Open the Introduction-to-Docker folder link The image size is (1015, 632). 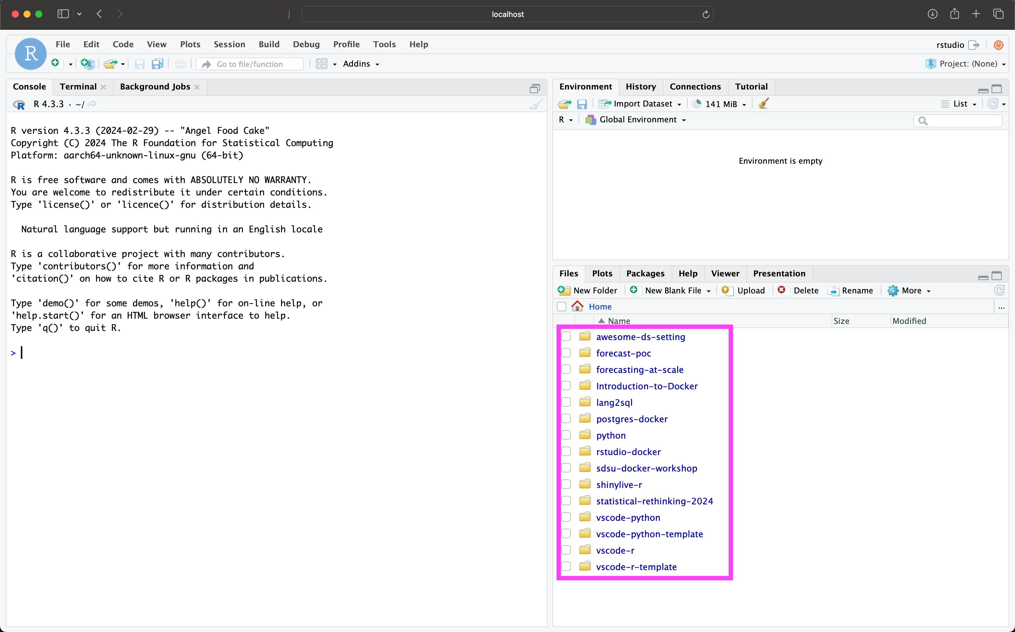point(647,386)
